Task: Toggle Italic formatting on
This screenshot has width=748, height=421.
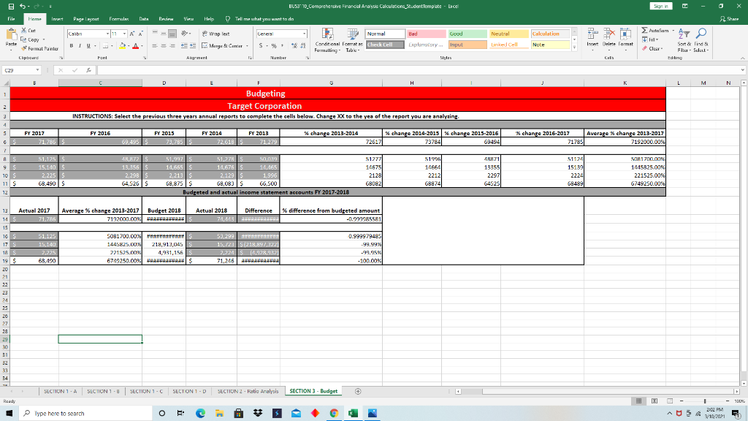Action: coord(80,45)
